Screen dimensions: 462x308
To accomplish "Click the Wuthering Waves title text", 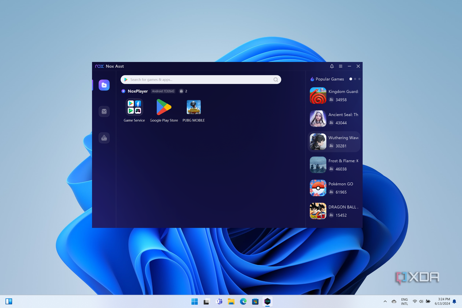I will [343, 138].
